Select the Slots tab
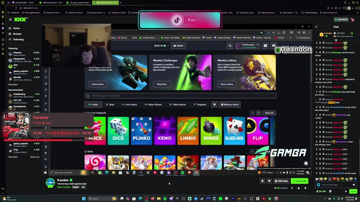This screenshot has height=202, width=360. 110,104
